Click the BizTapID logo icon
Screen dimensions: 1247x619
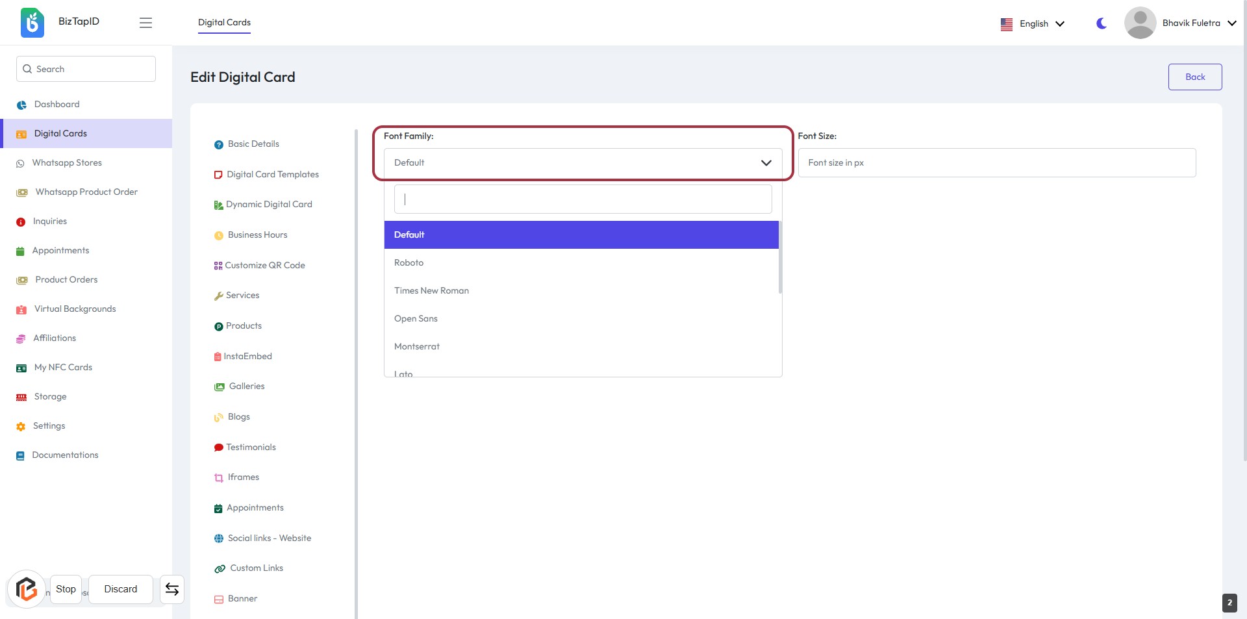point(32,23)
